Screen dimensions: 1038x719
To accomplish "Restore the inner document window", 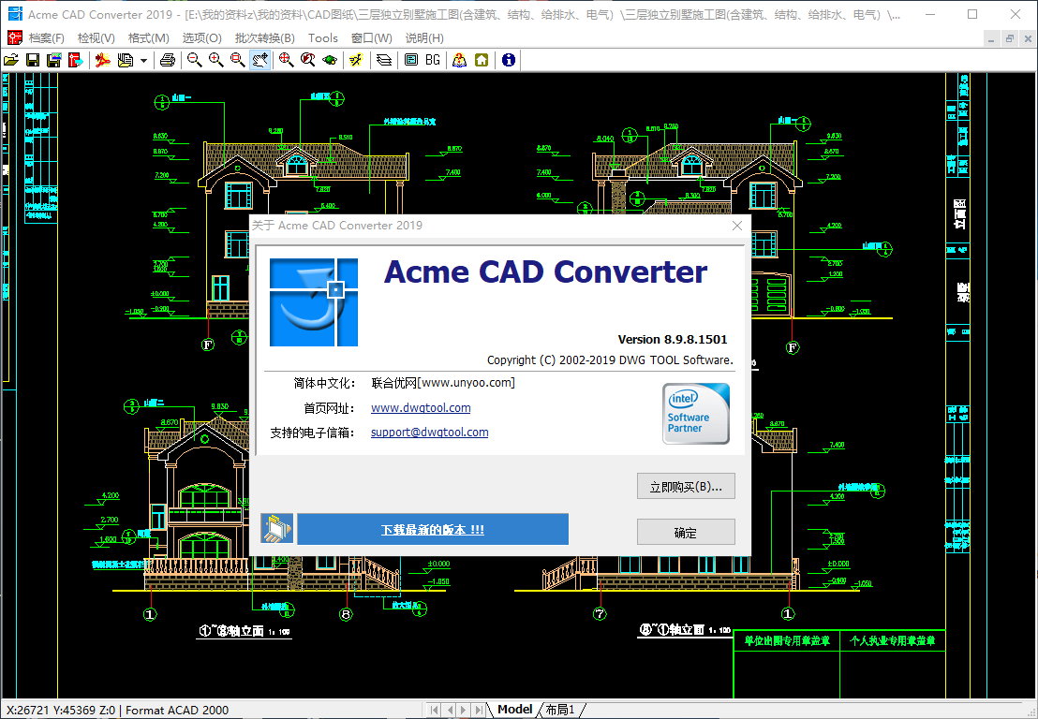I will (x=1010, y=39).
